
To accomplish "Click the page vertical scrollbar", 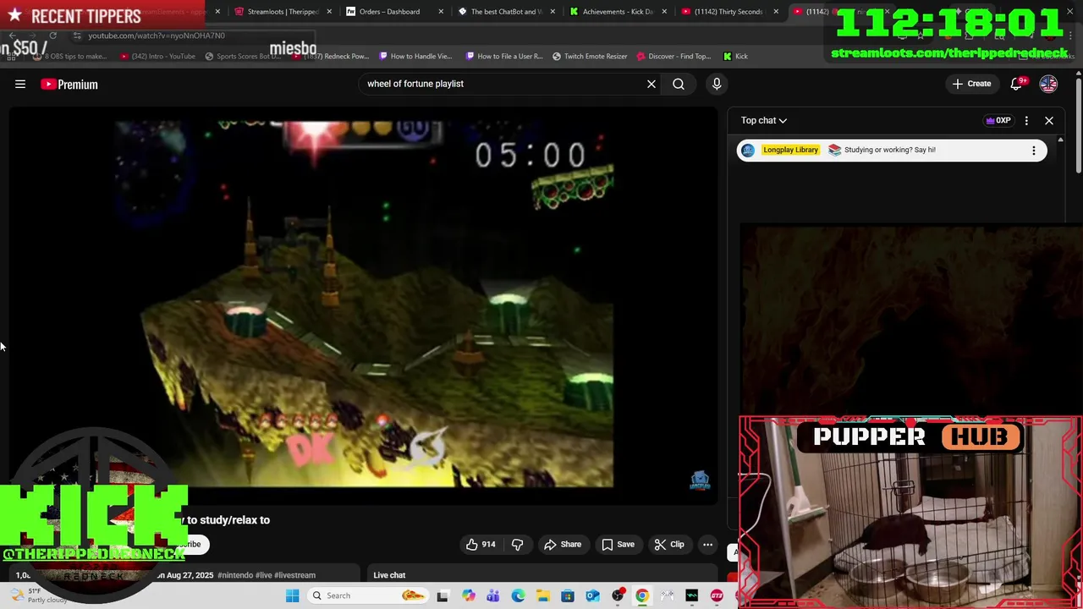I will 1079,127.
